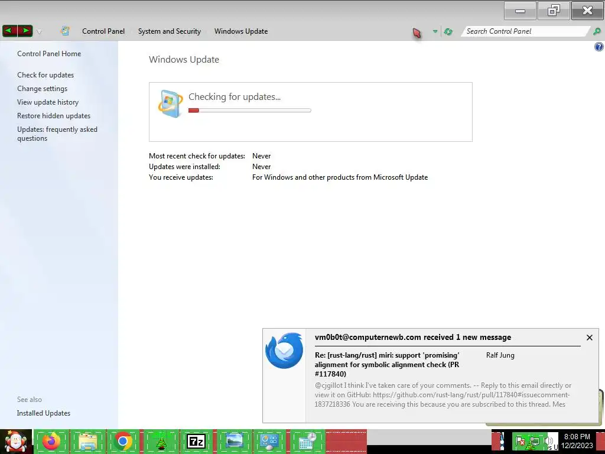Go forward with the right navigation arrow
605x454 pixels.
[x=25, y=31]
